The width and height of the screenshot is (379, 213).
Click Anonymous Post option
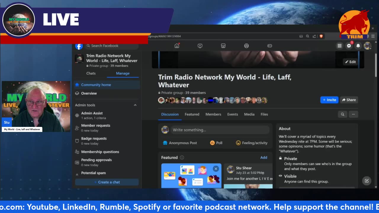[180, 143]
